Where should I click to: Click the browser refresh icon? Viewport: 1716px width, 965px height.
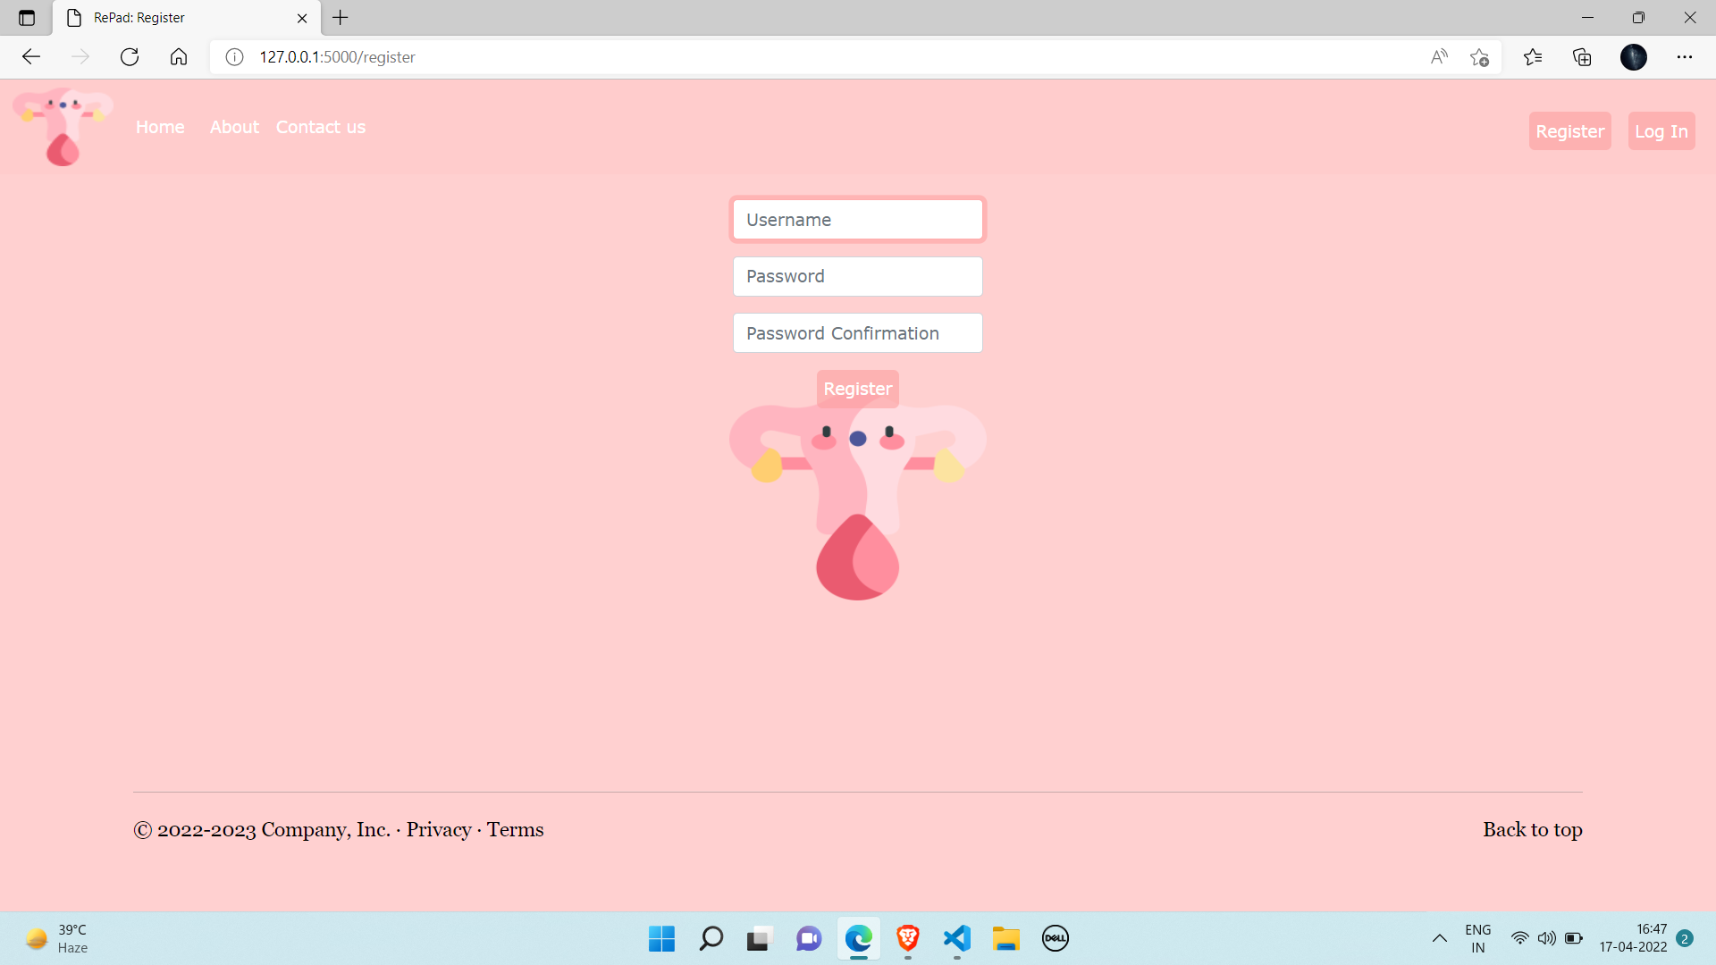point(130,57)
